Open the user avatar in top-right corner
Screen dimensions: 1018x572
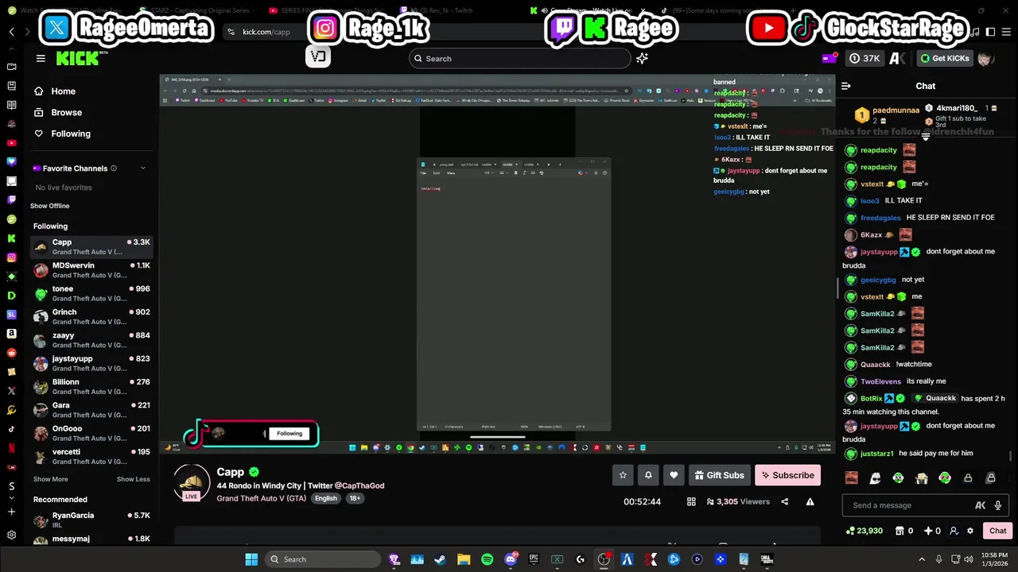coord(985,58)
